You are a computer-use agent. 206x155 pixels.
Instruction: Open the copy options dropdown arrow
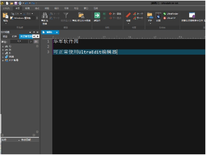click(x=21, y=14)
